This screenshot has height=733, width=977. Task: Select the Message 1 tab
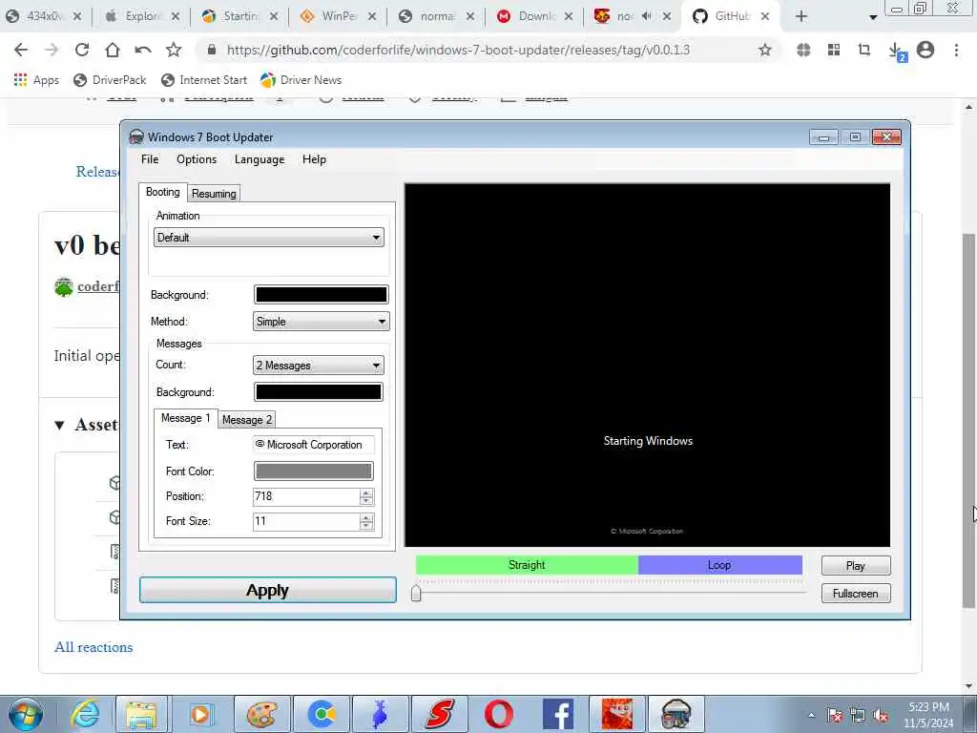tap(185, 418)
